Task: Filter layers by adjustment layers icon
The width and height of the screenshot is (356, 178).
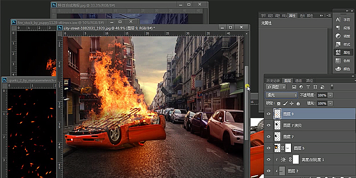Action: (x=301, y=87)
